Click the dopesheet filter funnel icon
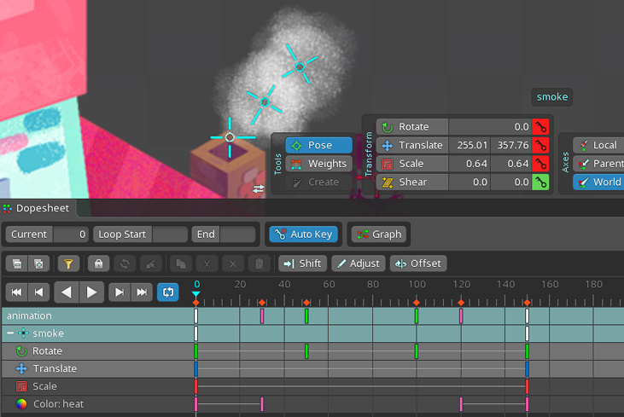Viewport: 624px width, 417px height. pyautogui.click(x=67, y=264)
